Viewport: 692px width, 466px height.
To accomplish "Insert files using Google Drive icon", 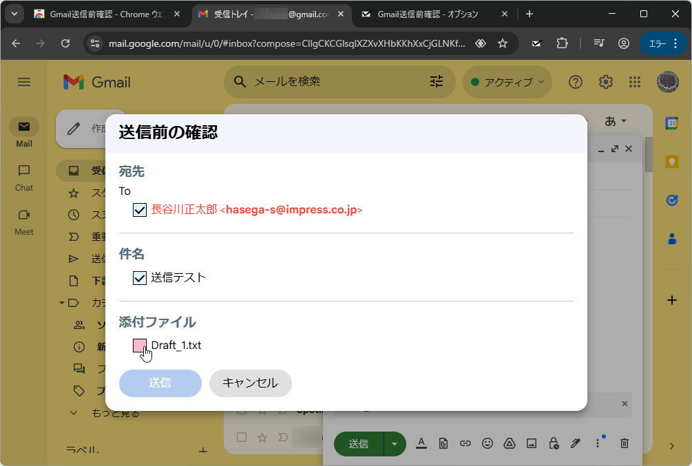I will coord(510,443).
